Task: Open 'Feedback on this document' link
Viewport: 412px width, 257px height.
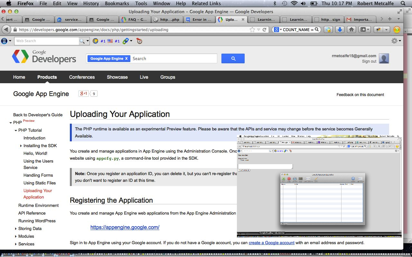Action: 360,94
